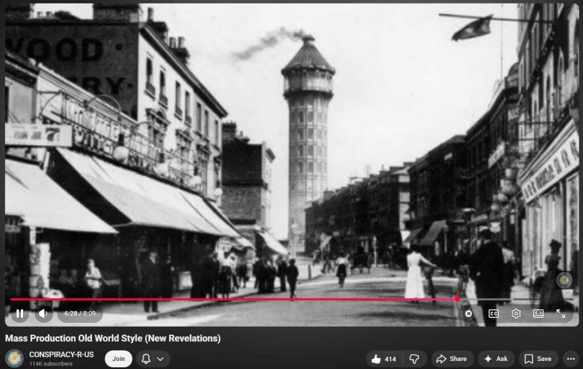Save the video to a playlist

click(538, 359)
